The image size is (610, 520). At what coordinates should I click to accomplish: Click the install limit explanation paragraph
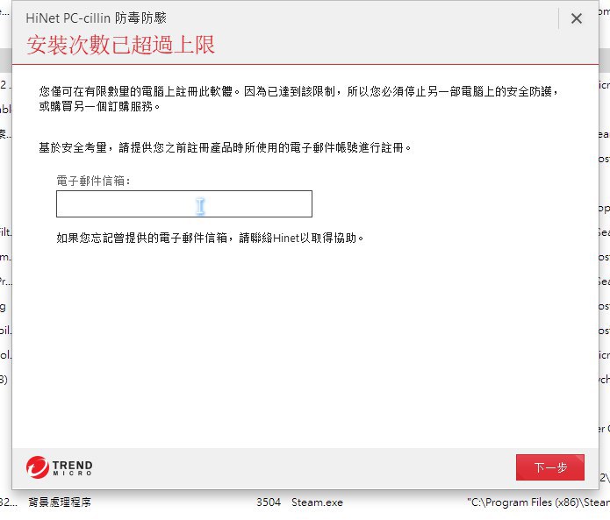298,98
